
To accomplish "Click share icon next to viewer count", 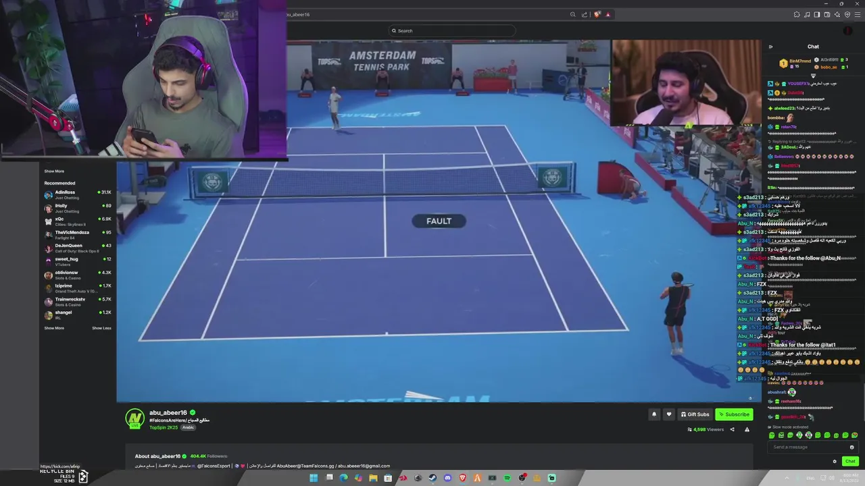I will click(732, 429).
